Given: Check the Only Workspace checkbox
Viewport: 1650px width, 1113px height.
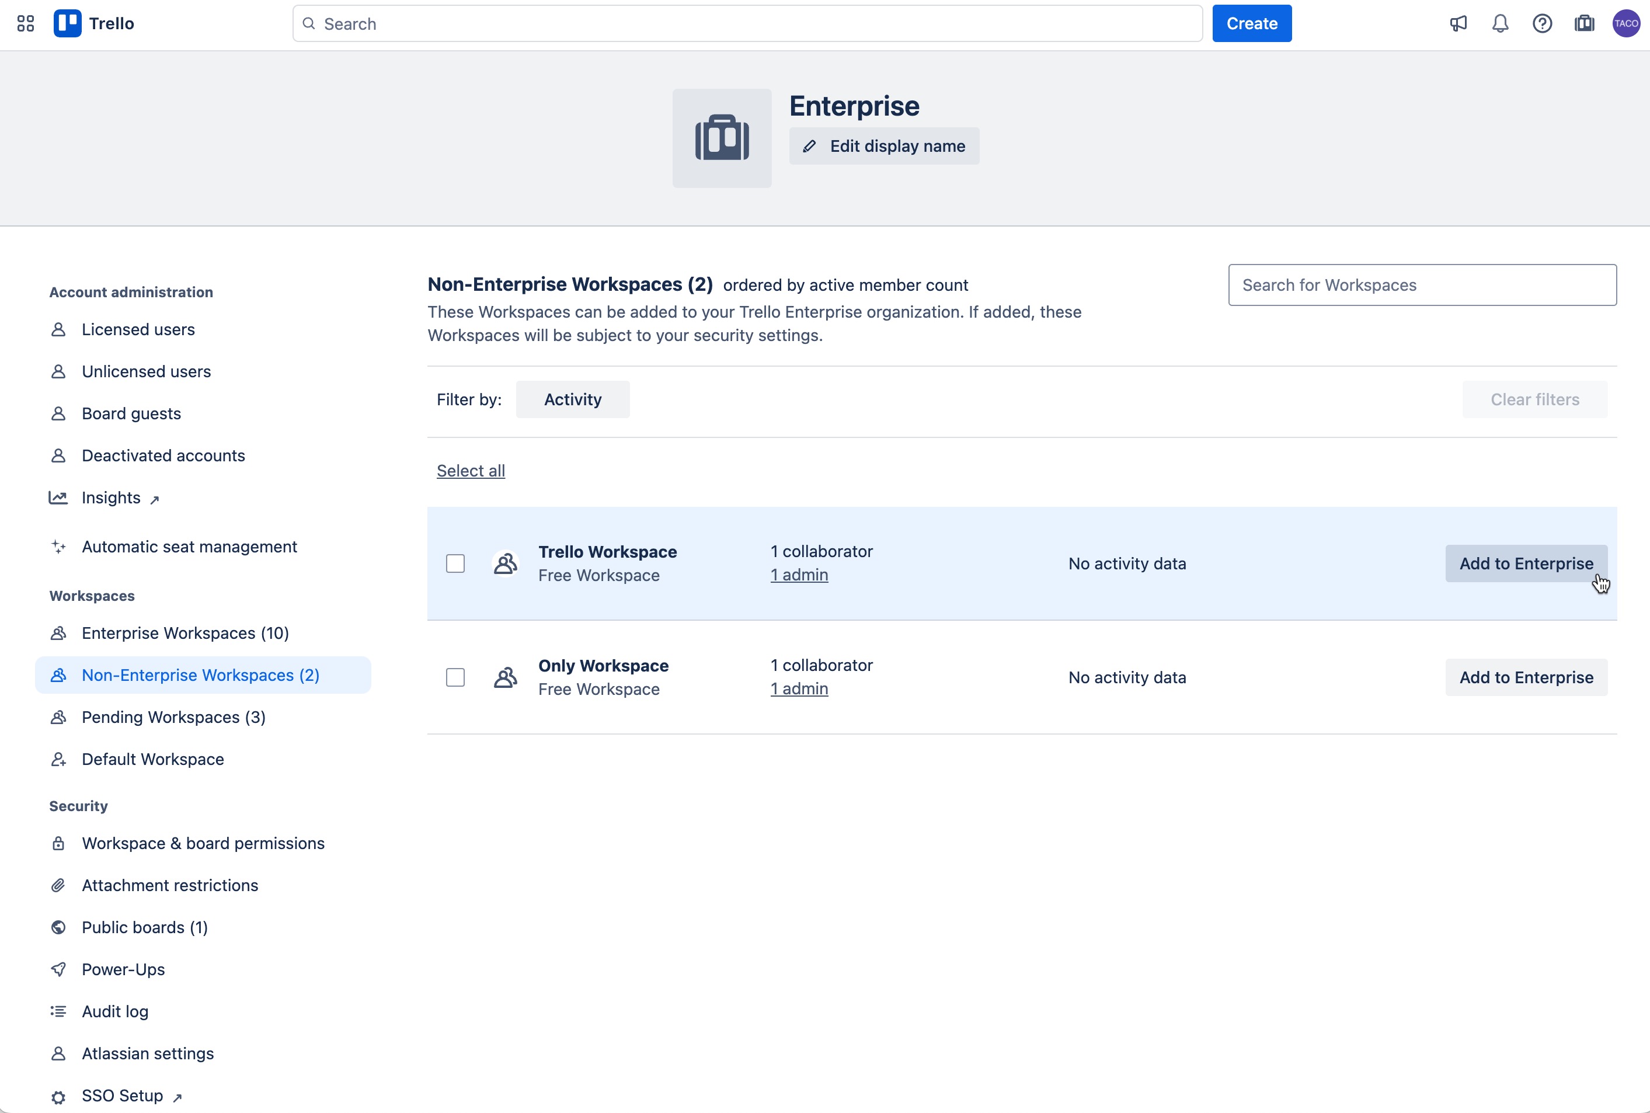Looking at the screenshot, I should coord(455,677).
